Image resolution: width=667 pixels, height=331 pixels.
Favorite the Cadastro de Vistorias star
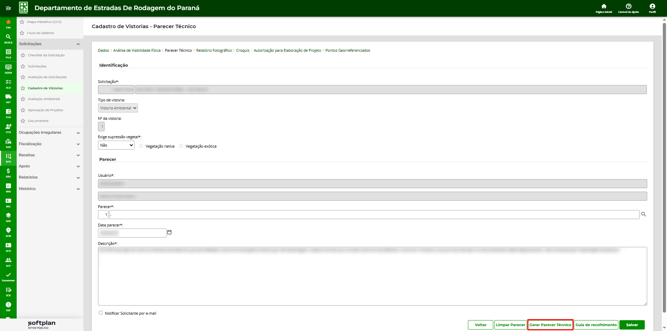[23, 88]
